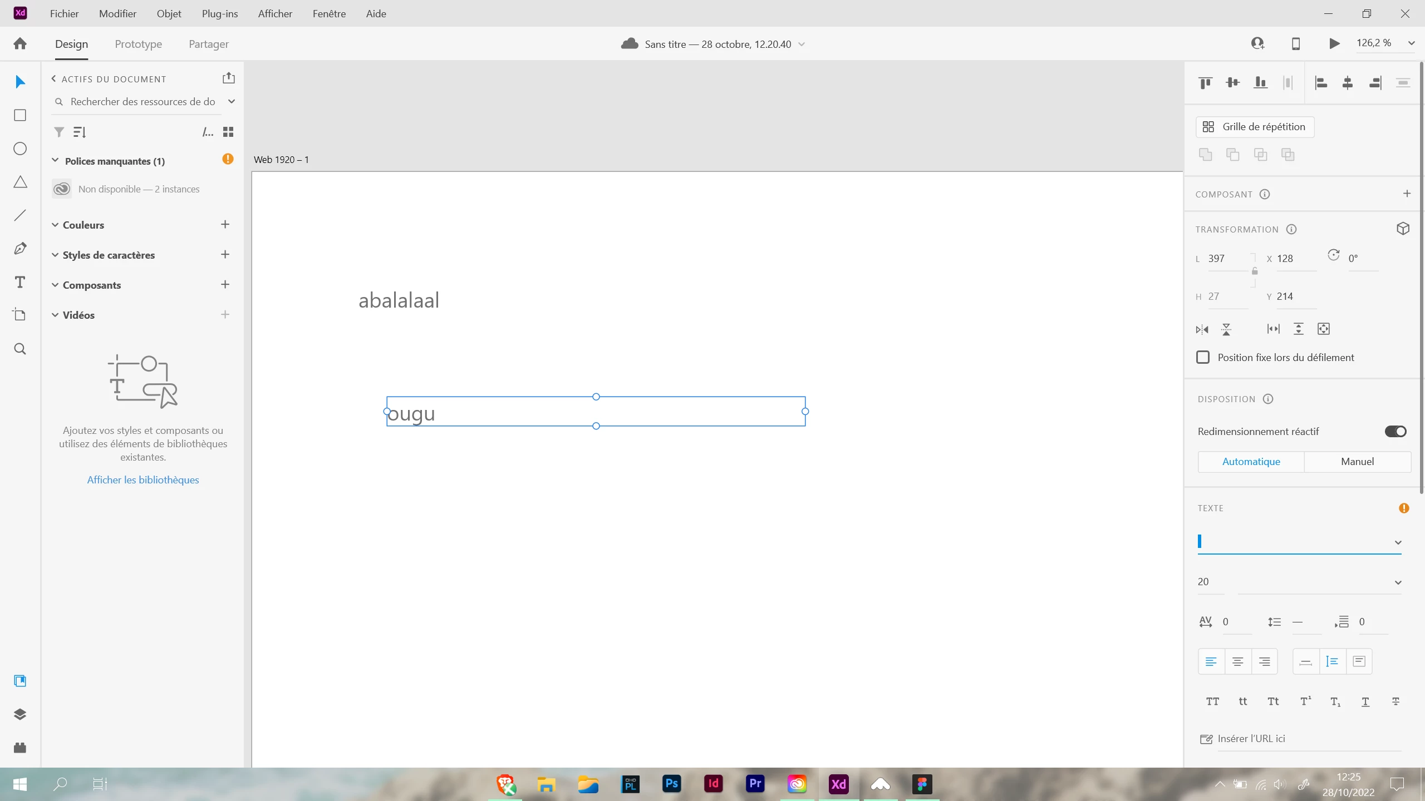Select the Rectangle tool

click(20, 115)
